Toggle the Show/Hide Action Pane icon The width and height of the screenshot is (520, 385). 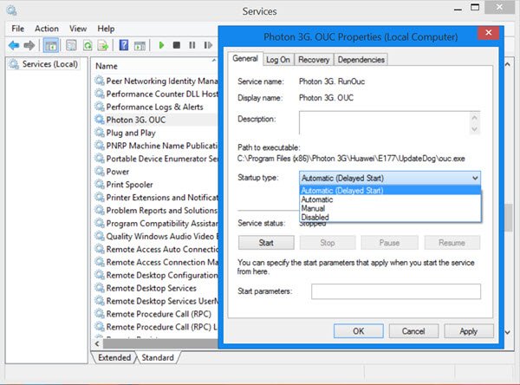pyautogui.click(x=140, y=45)
